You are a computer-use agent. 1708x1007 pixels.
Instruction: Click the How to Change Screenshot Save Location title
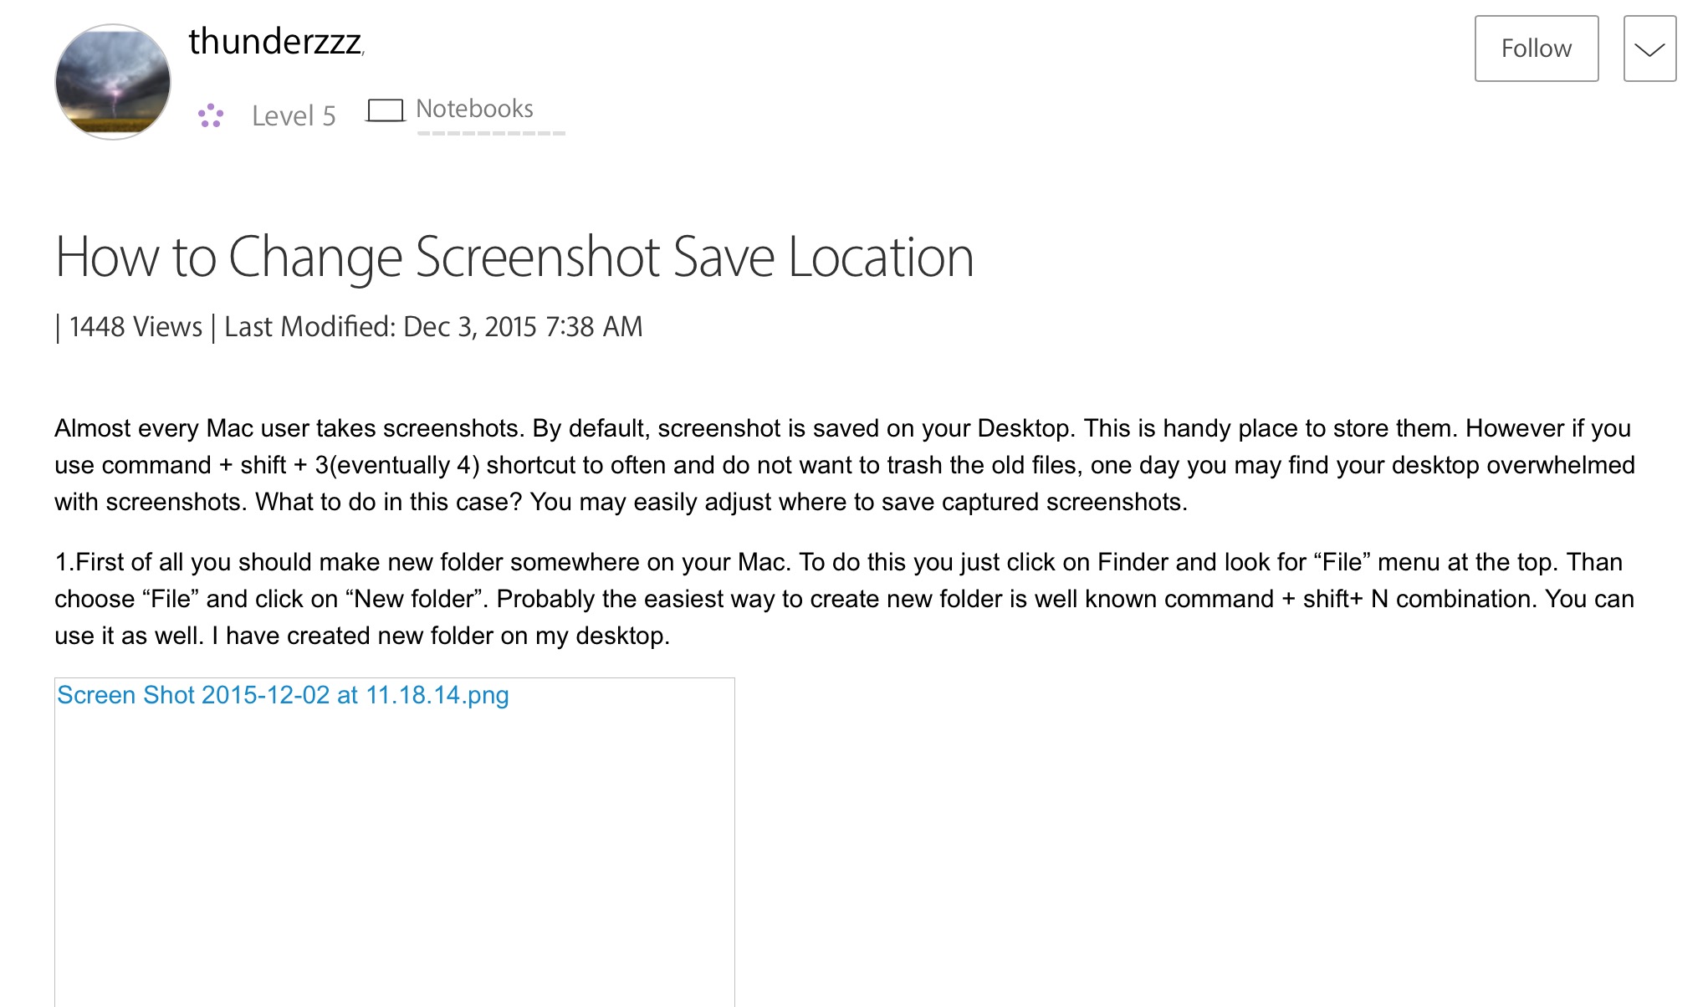[x=514, y=256]
